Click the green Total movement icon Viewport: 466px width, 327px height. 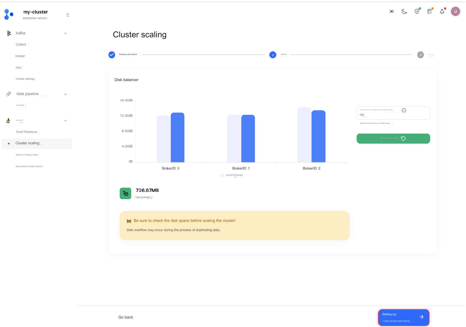click(125, 193)
